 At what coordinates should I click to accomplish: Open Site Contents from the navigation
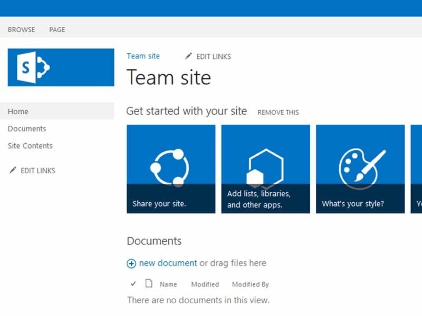click(30, 146)
